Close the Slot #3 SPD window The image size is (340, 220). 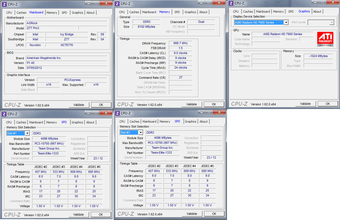pyautogui.click(x=219, y=112)
